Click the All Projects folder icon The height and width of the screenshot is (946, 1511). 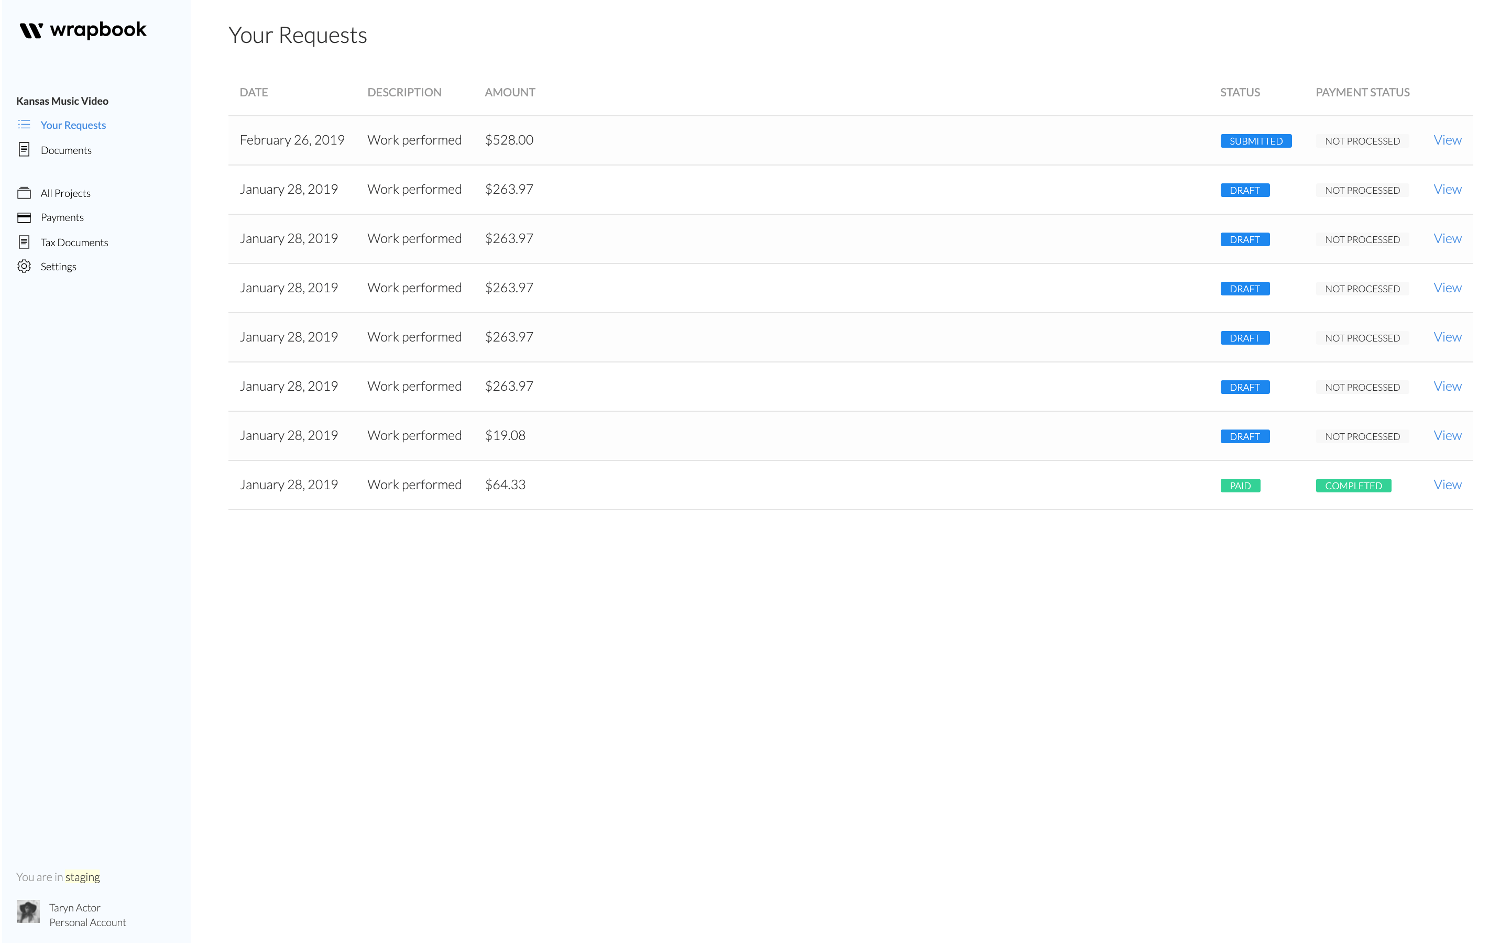24,193
